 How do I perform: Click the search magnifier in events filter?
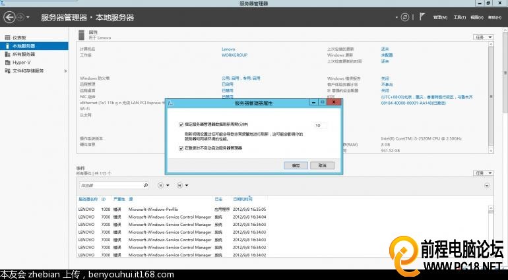pos(145,186)
